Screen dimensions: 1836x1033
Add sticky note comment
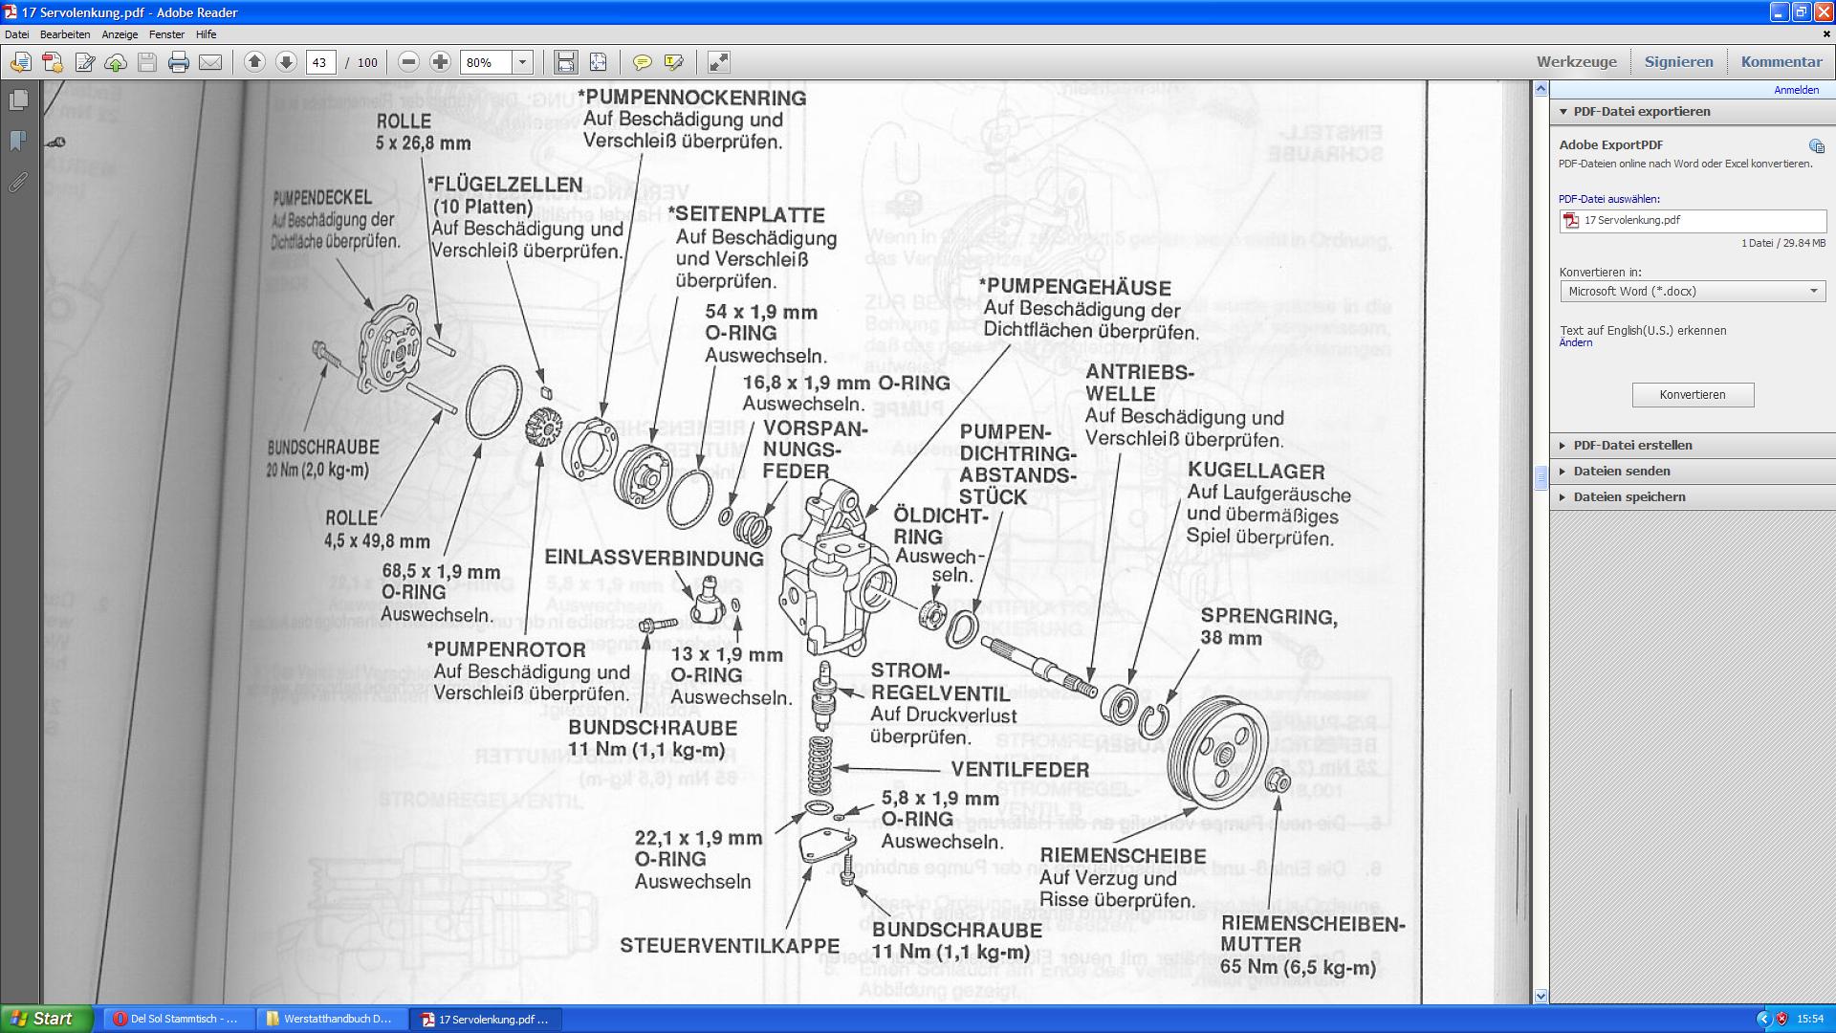coord(643,62)
